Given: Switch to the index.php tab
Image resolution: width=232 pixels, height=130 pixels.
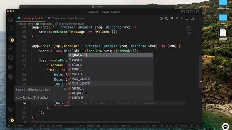Looking at the screenshot, I should (x=30, y=18).
